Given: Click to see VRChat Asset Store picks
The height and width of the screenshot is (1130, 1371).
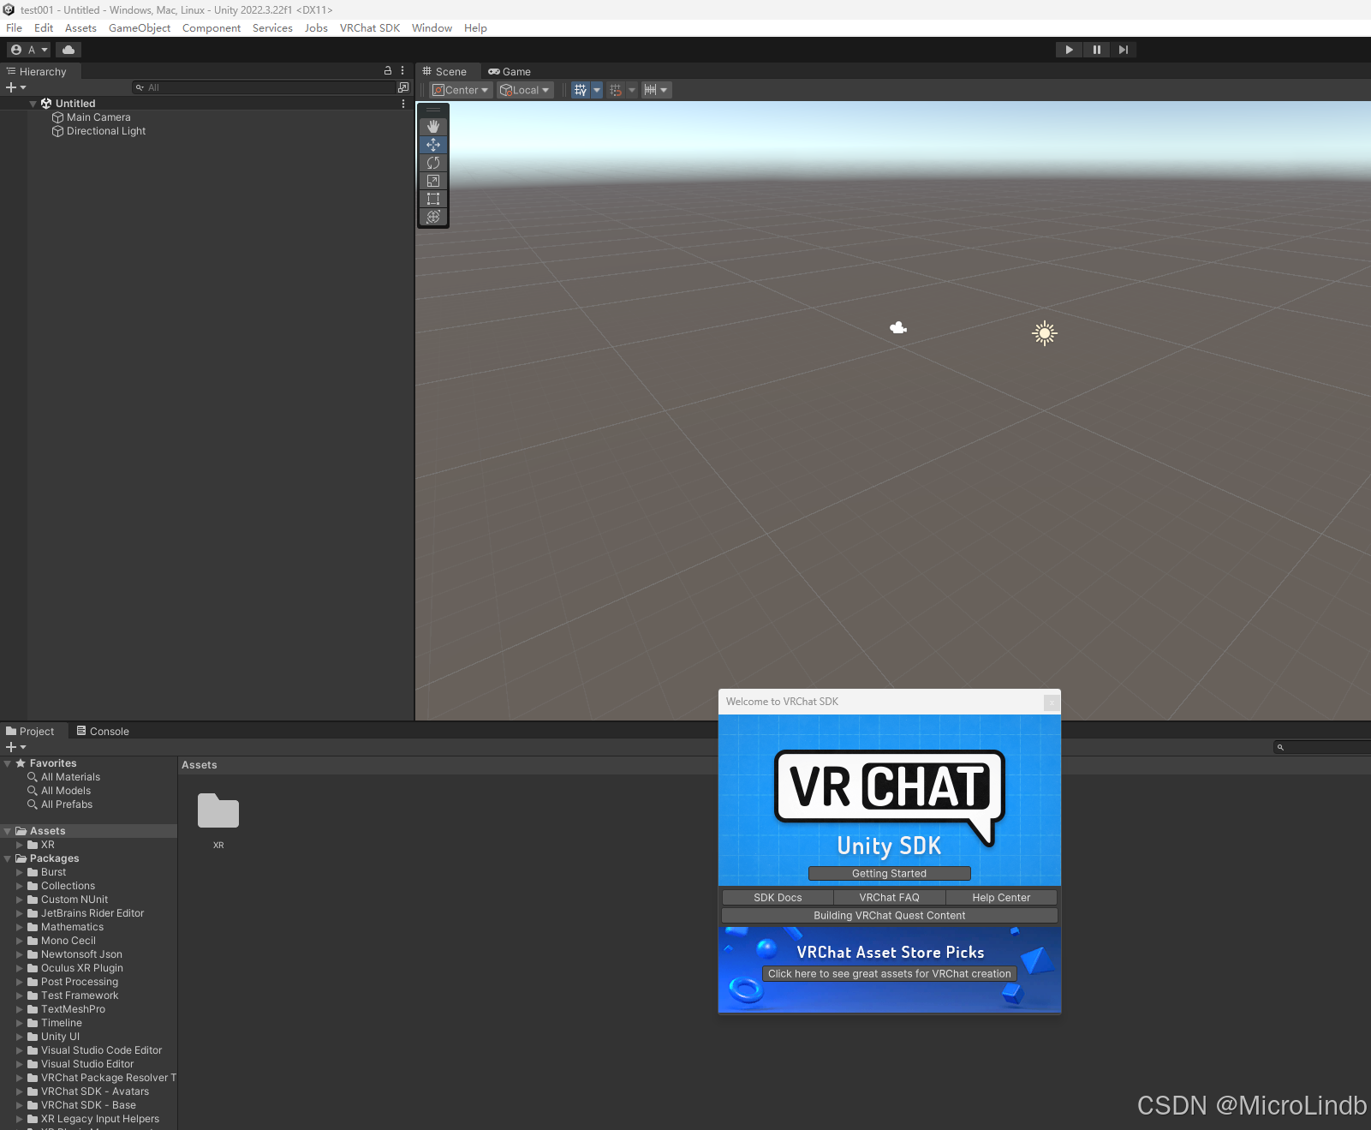Looking at the screenshot, I should coord(890,974).
